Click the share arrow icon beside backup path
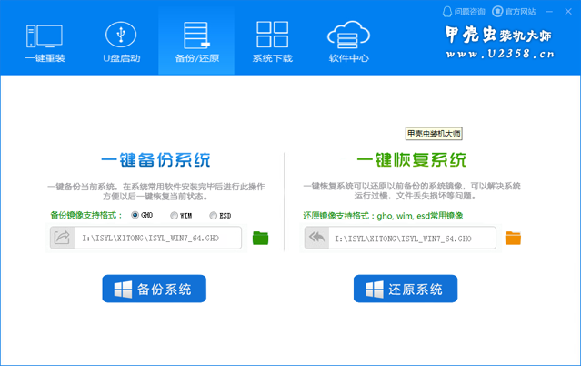The height and width of the screenshot is (366, 581). click(x=62, y=238)
